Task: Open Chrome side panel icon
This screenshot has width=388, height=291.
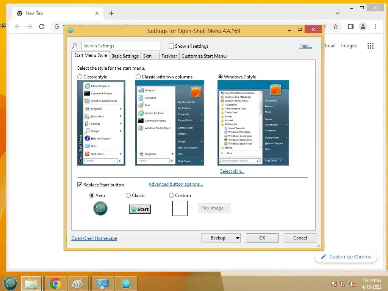Action: 350,27
